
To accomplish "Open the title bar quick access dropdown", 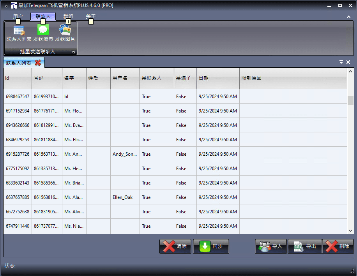I will [6, 6].
